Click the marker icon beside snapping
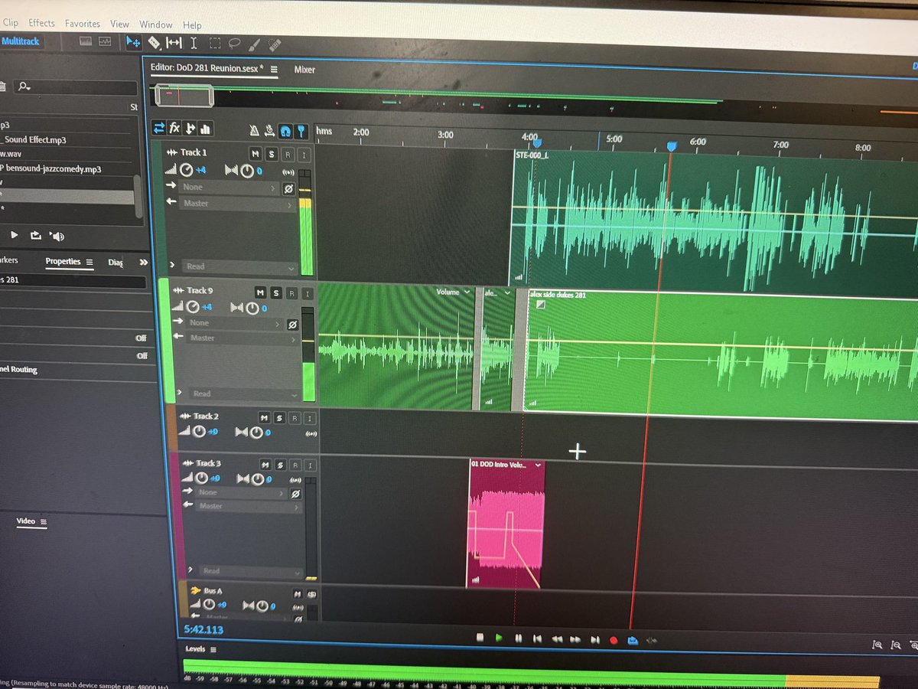The image size is (918, 689). point(301,132)
